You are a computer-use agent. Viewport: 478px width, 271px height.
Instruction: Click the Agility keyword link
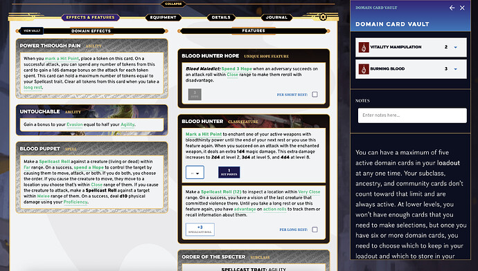click(127, 124)
